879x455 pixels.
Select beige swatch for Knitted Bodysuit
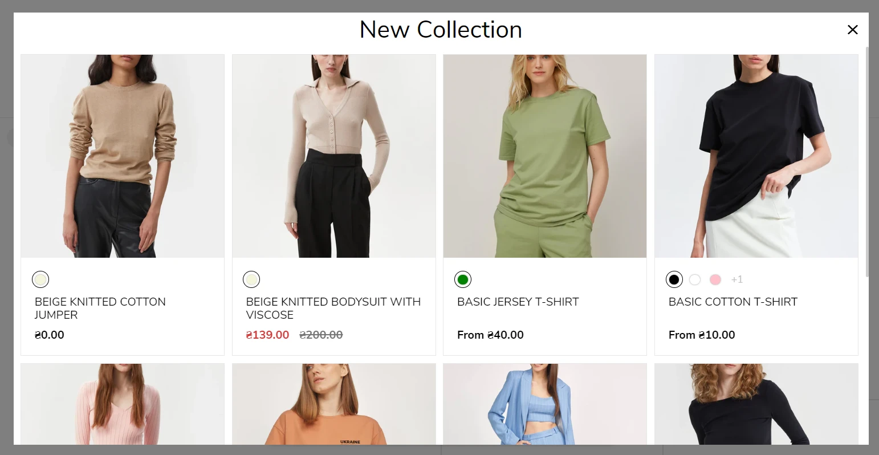click(251, 279)
